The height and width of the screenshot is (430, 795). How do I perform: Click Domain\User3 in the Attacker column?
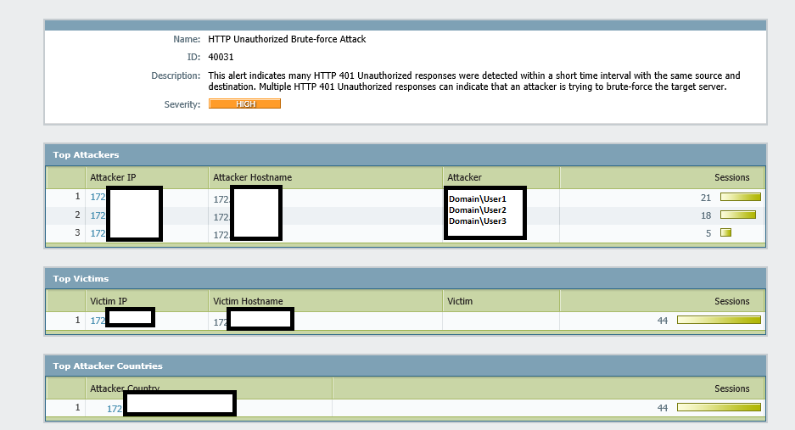478,221
